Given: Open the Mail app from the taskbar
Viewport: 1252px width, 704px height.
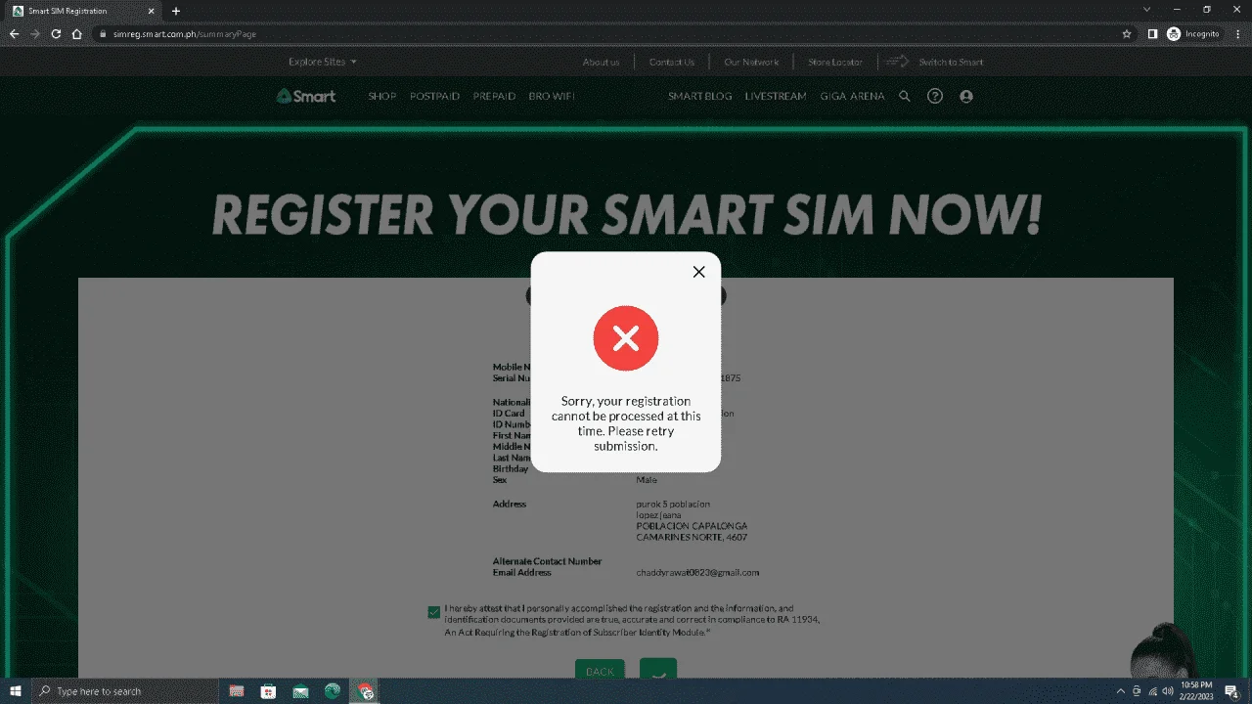Looking at the screenshot, I should coord(300,691).
